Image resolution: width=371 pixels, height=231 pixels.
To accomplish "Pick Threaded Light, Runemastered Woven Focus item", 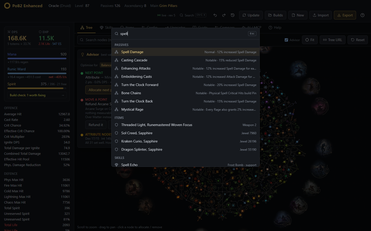I will point(185,125).
